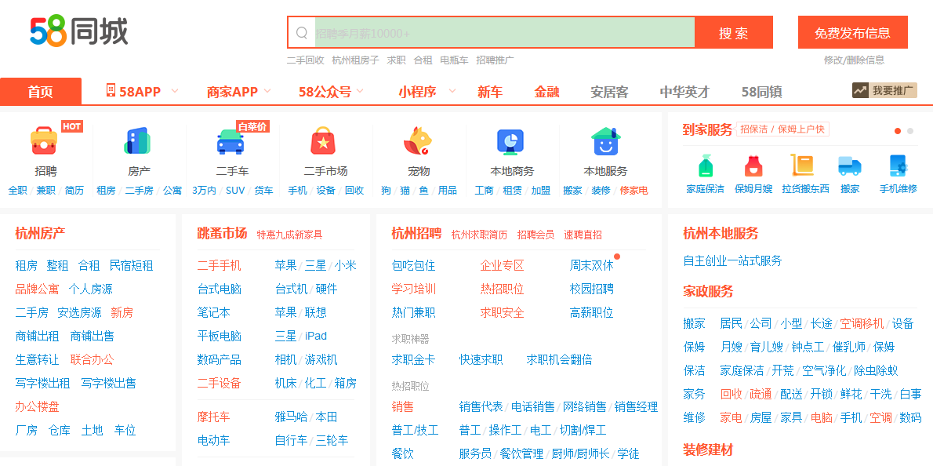Expand the 小程序 dropdown arrow
Viewport: 933px width, 466px height.
(x=452, y=91)
